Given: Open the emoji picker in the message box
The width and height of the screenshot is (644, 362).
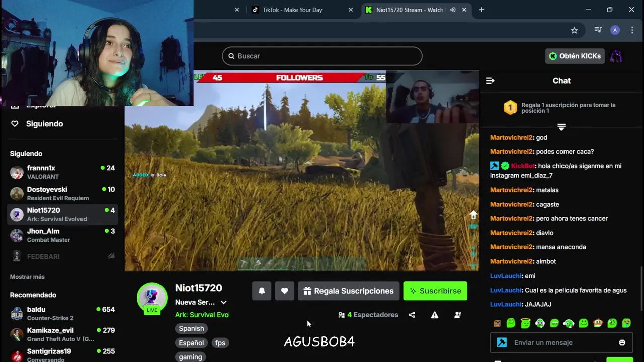Looking at the screenshot, I should (622, 342).
